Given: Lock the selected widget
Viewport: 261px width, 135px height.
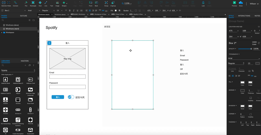Looking at the screenshot, I should [203, 4].
